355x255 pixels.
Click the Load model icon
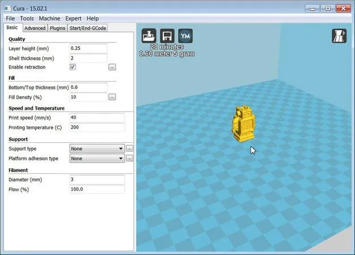pyautogui.click(x=149, y=36)
